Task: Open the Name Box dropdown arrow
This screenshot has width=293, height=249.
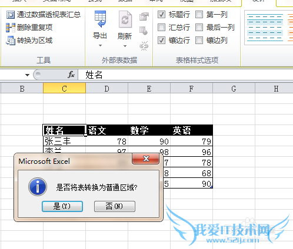Action: click(x=27, y=75)
